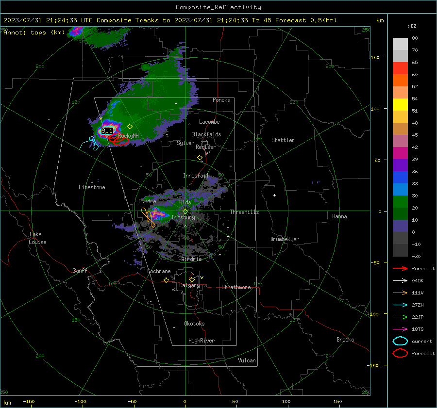
Task: Click the Cochrane town label
Action: tap(159, 271)
